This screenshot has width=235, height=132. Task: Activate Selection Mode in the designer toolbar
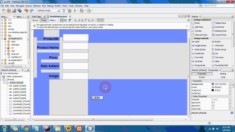point(62,21)
